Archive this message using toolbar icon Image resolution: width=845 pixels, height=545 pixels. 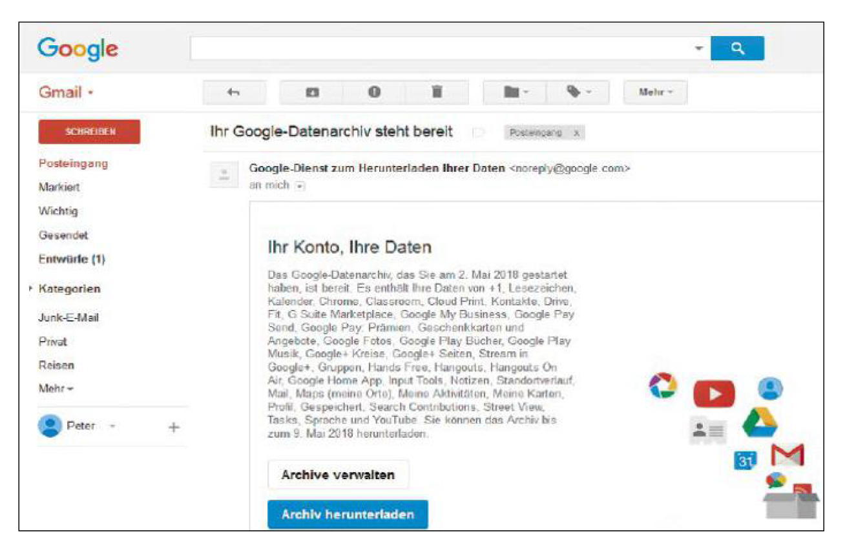[311, 92]
